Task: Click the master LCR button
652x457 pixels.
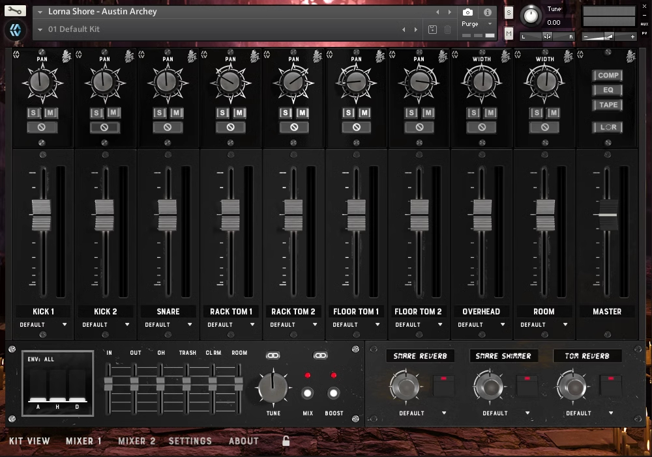Action: tap(608, 127)
